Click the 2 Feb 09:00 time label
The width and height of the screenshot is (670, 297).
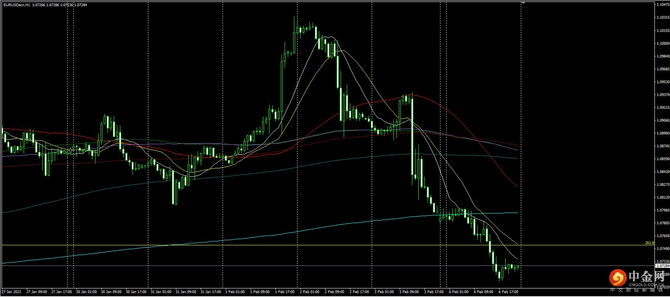click(334, 292)
